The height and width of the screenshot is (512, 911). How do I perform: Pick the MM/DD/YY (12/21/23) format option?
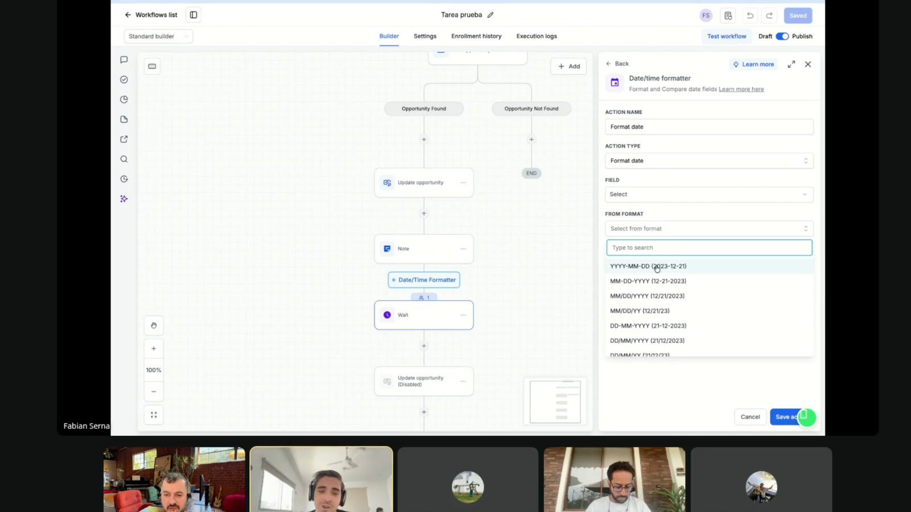click(709, 311)
